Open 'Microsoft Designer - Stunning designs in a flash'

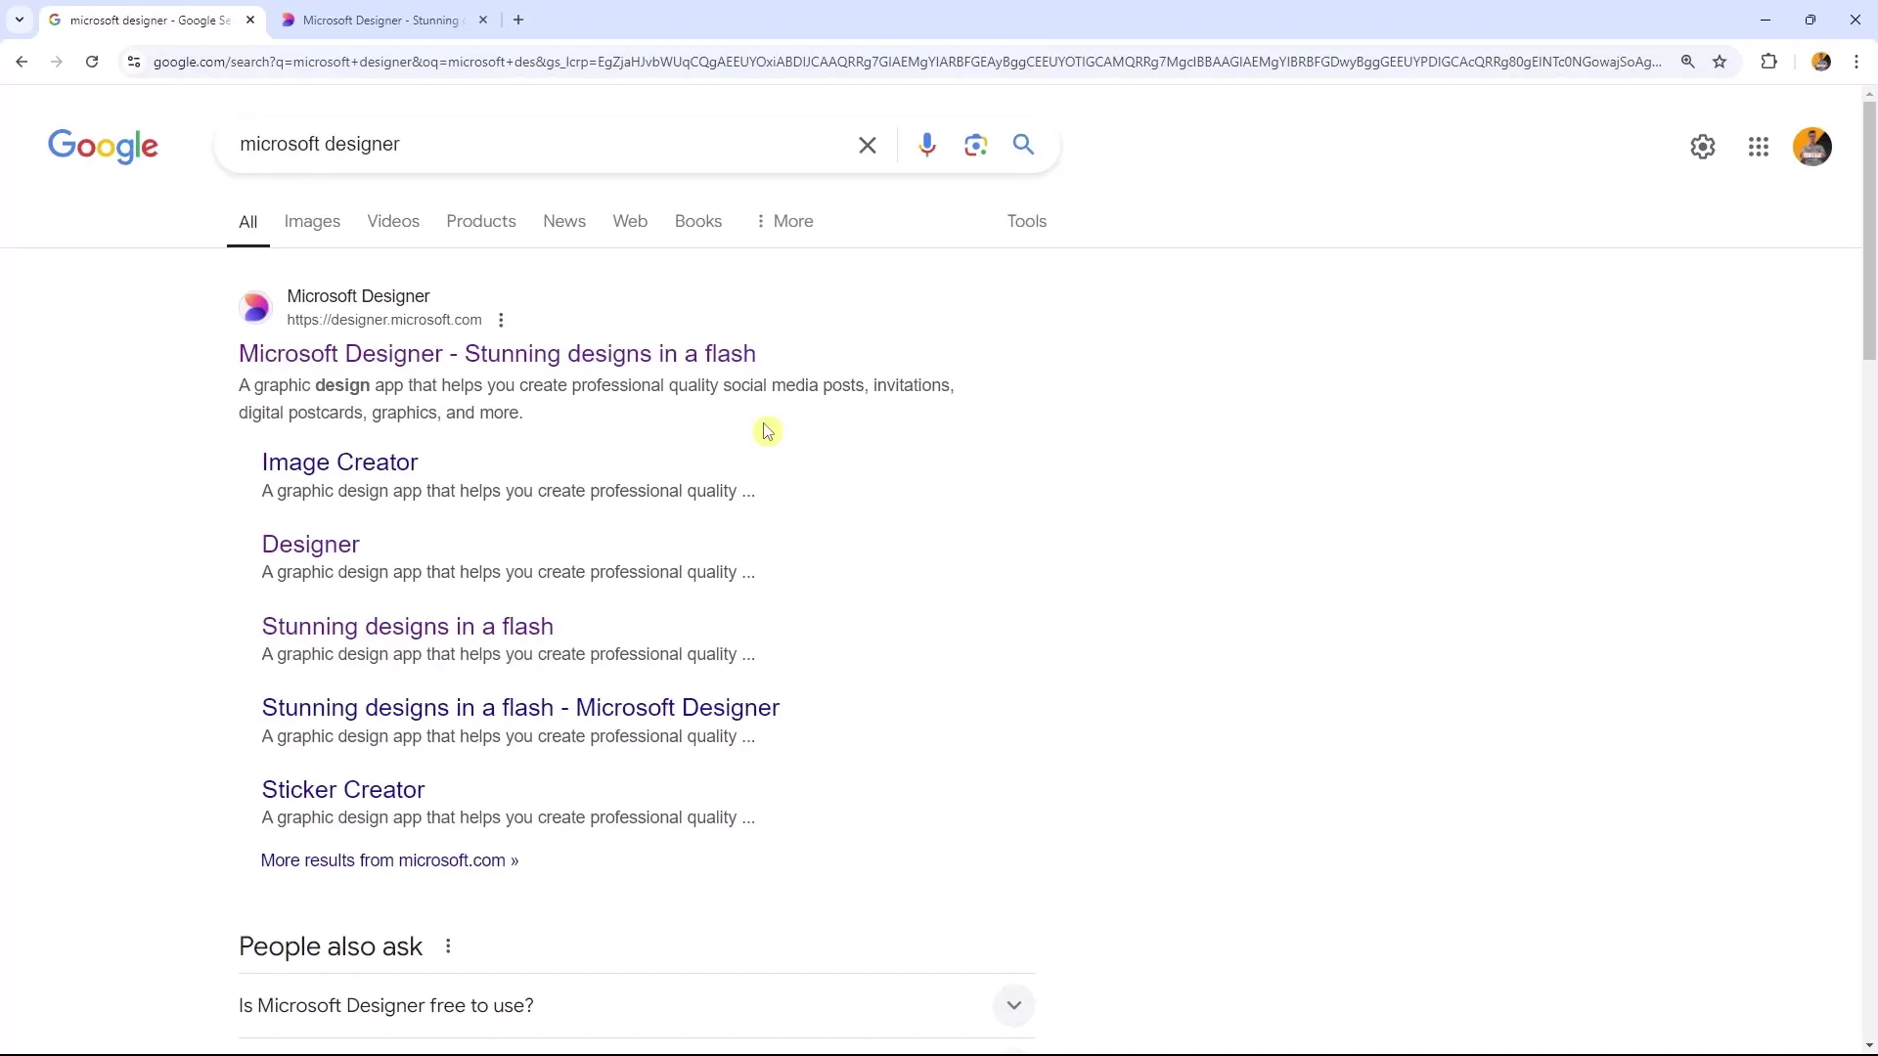[x=497, y=353]
